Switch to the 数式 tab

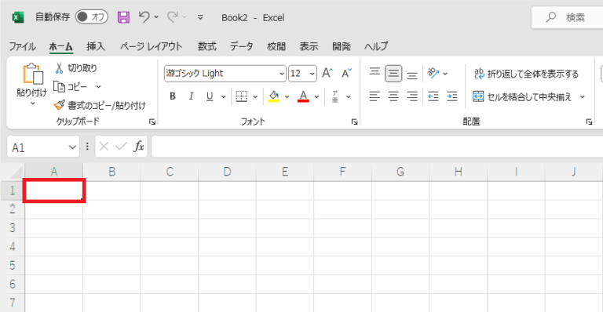click(207, 46)
